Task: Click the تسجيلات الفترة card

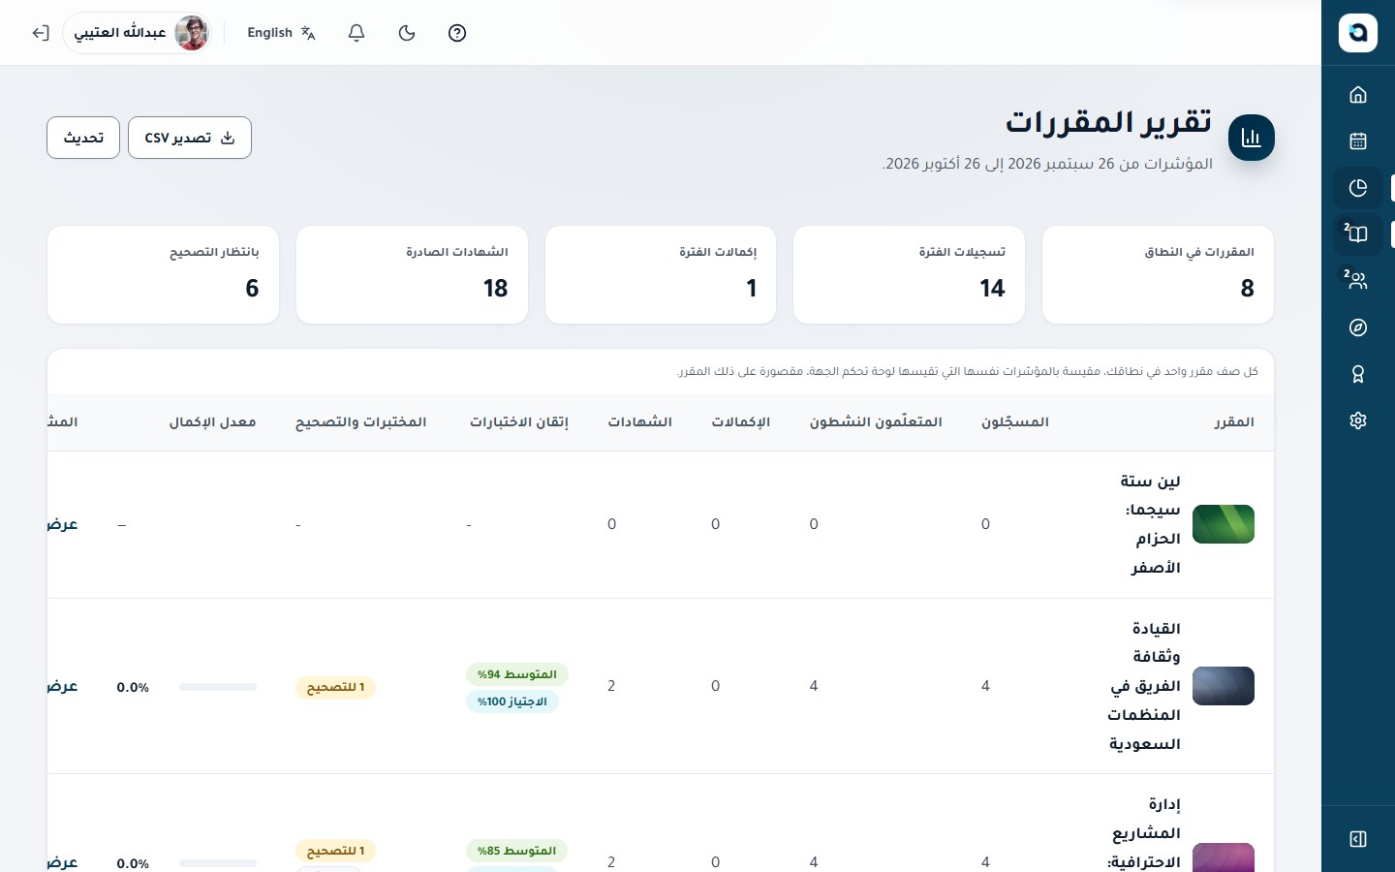Action: point(909,275)
